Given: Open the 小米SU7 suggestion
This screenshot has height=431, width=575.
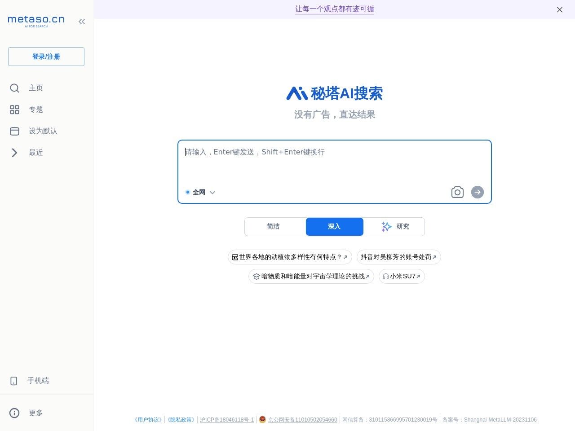Looking at the screenshot, I should (x=402, y=277).
